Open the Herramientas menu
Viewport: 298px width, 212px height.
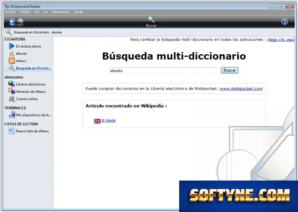[x=61, y=12]
